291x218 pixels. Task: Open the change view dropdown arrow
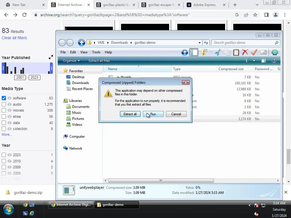(254, 61)
